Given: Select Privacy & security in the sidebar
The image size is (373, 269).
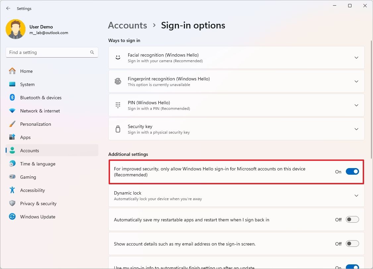Looking at the screenshot, I should pyautogui.click(x=38, y=203).
